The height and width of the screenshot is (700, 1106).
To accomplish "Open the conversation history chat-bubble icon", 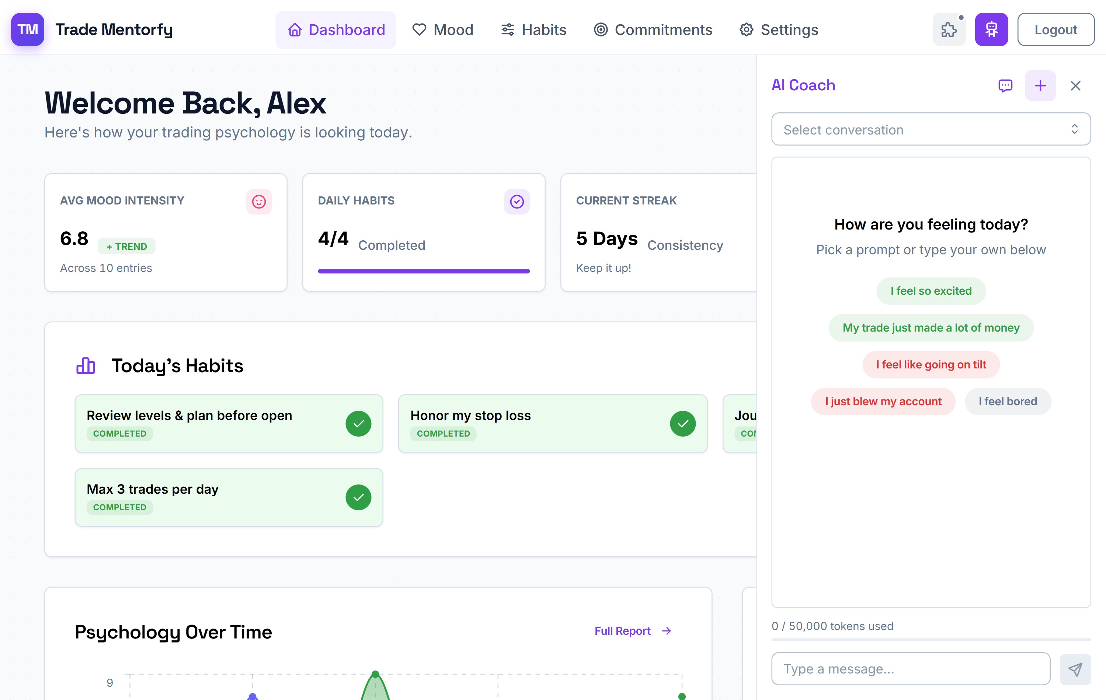I will (1005, 85).
